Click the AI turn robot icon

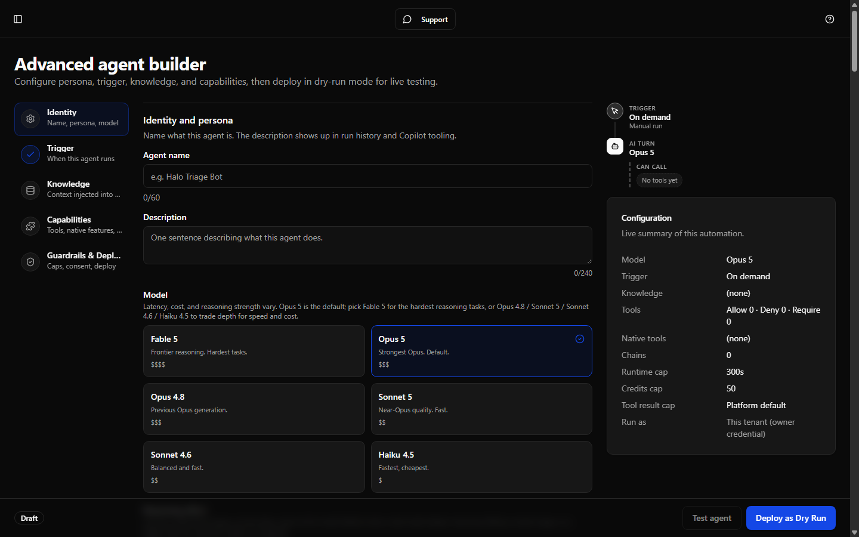[615, 146]
